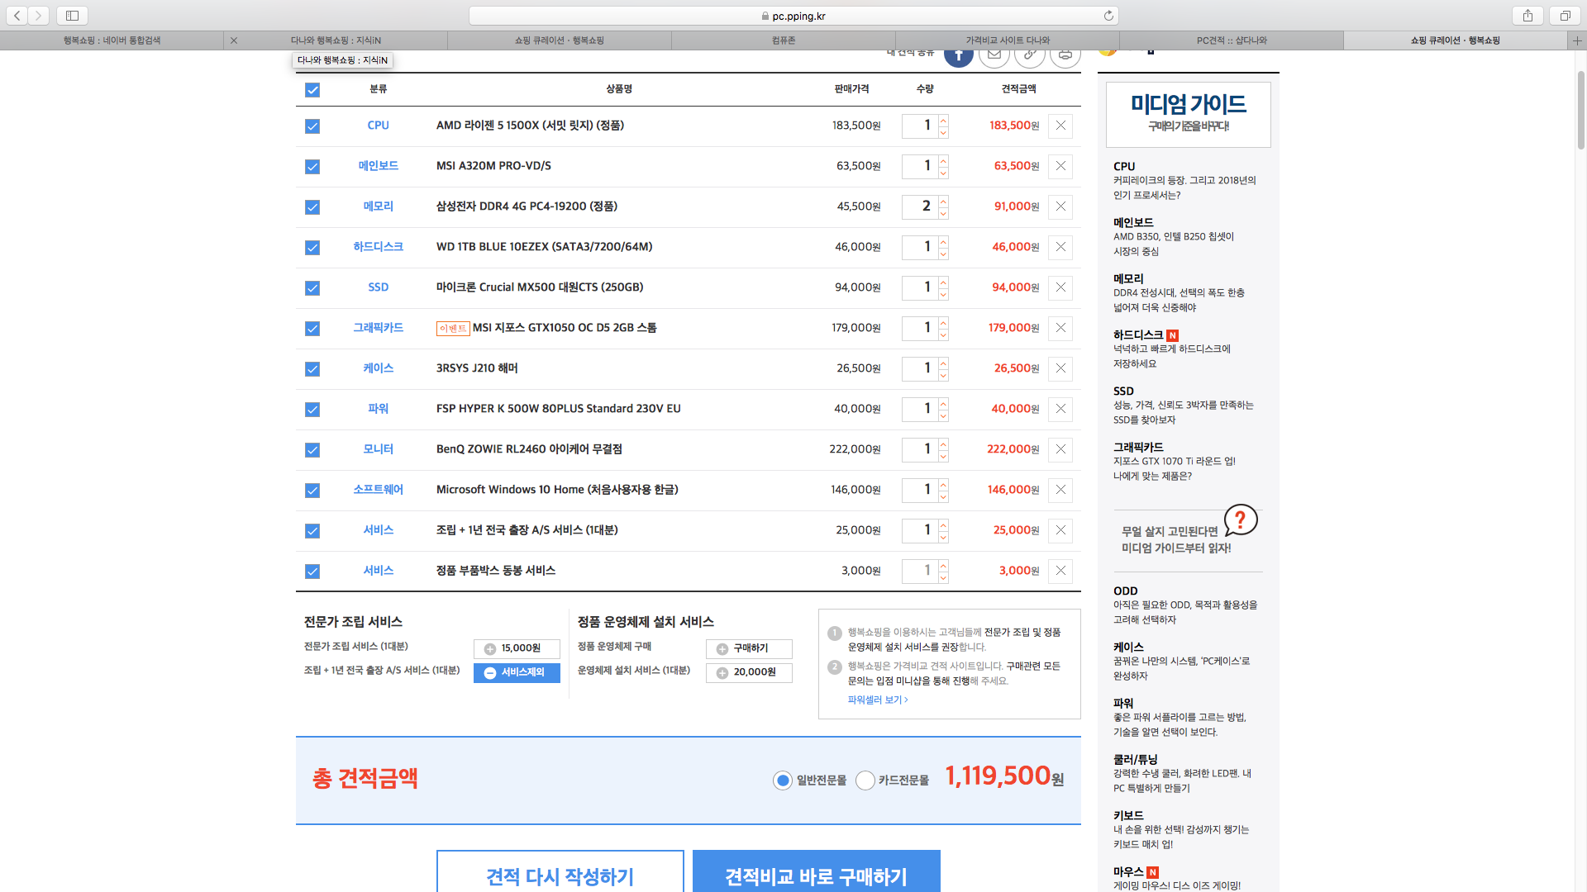This screenshot has height=892, width=1587.
Task: Switch to the PC견적 :: 샵다나와 tab
Action: (x=1232, y=40)
